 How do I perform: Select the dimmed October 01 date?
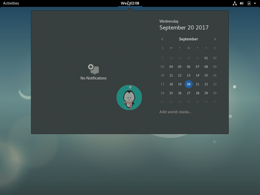162,102
